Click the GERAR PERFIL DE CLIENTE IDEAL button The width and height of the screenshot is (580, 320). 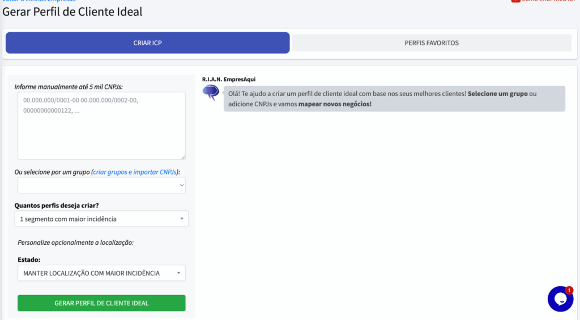coord(101,303)
